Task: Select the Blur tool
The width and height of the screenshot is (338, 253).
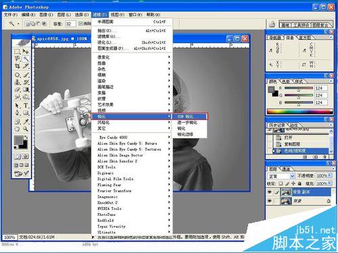Action: pyautogui.click(x=18, y=97)
